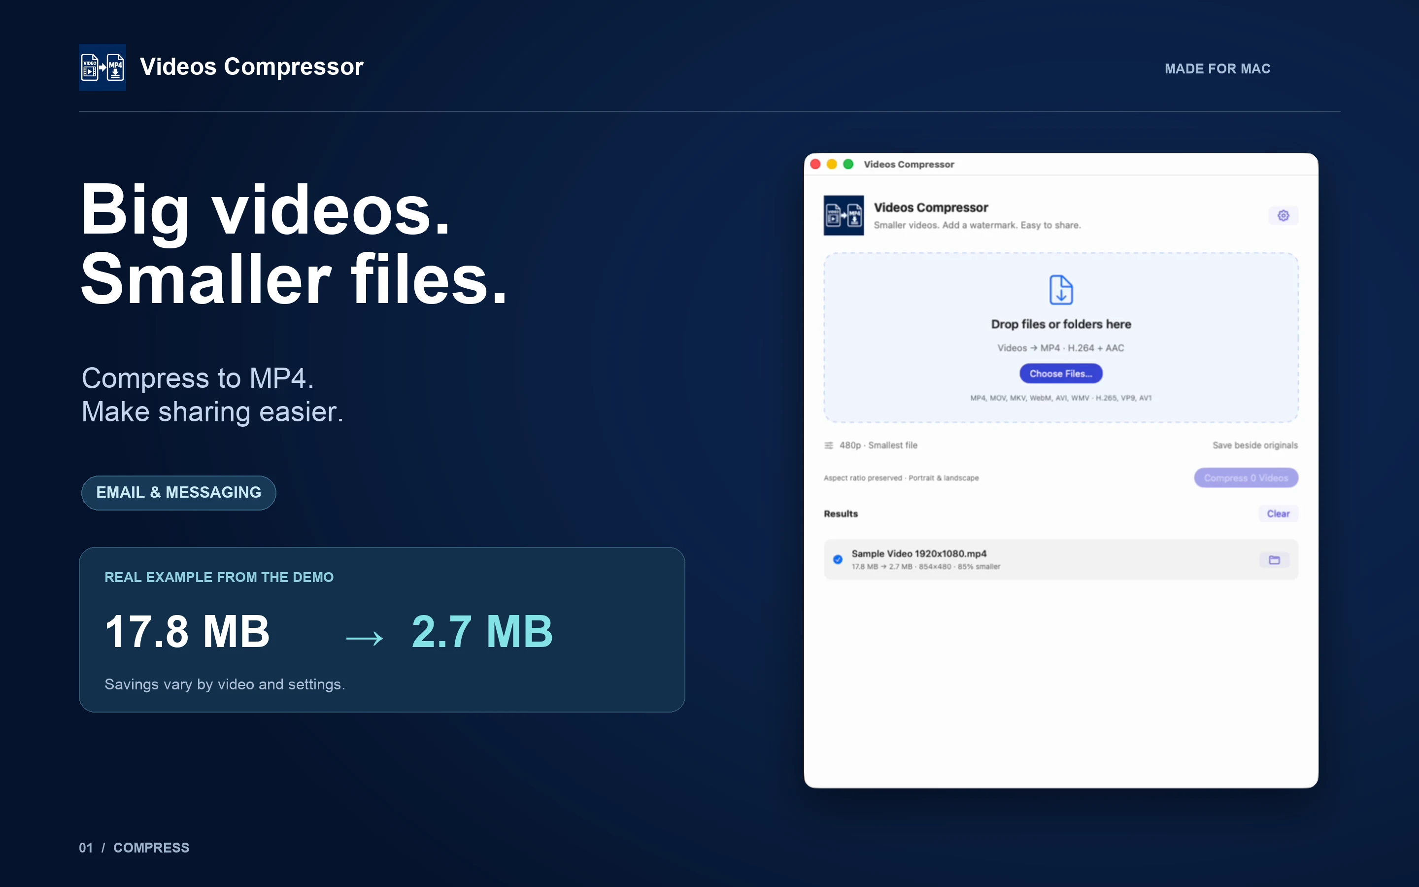Reveal Sample Video in folder icon

click(1274, 560)
